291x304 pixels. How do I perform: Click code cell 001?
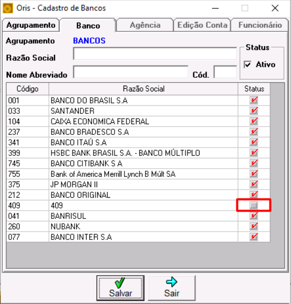click(x=27, y=100)
